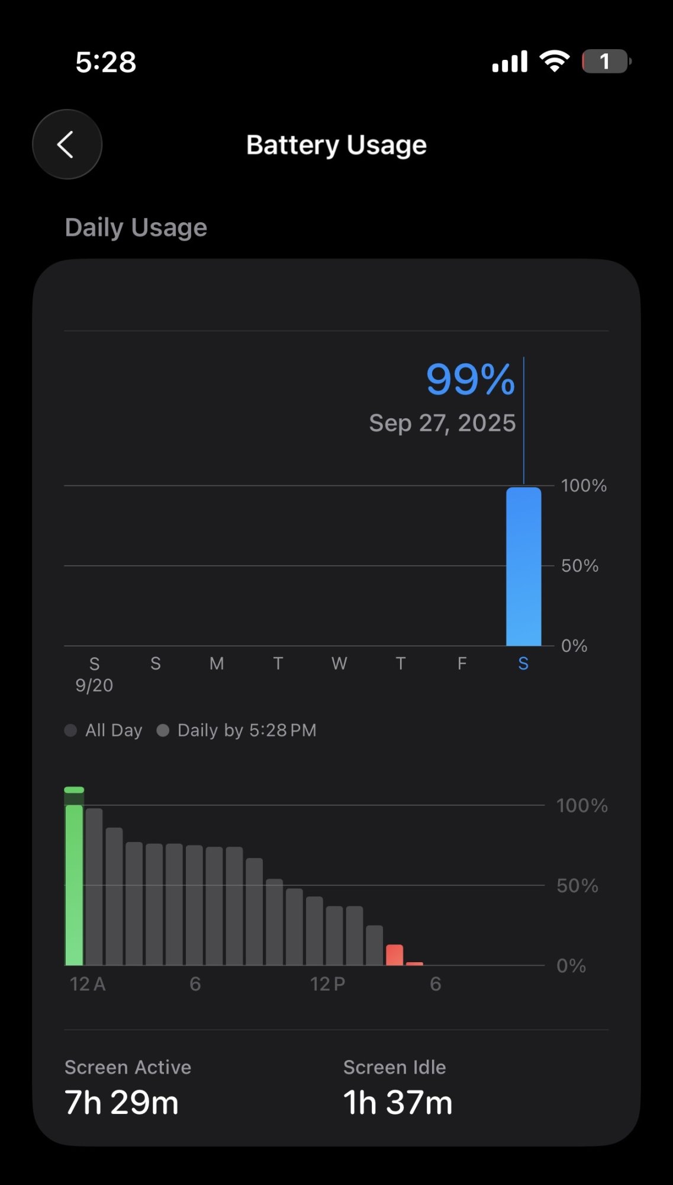Tap the back arrow button
Viewport: 673px width, 1185px height.
67,145
